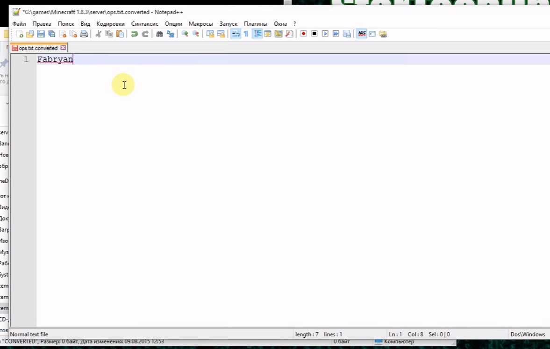Click the Copy icon in toolbar
The image size is (550, 349).
109,34
